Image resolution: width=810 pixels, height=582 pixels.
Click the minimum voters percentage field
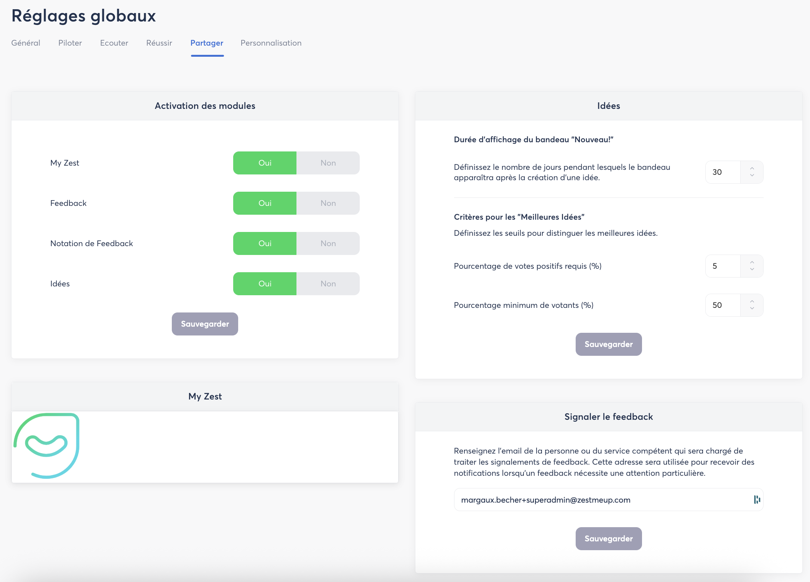[723, 305]
